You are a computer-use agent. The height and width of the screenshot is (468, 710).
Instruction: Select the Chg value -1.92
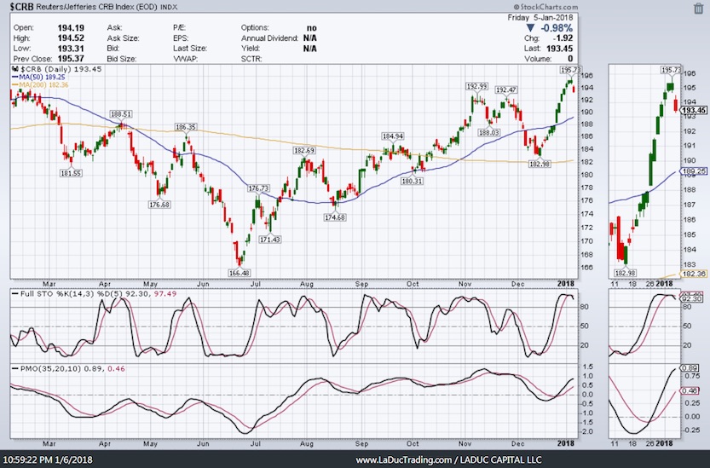click(563, 38)
